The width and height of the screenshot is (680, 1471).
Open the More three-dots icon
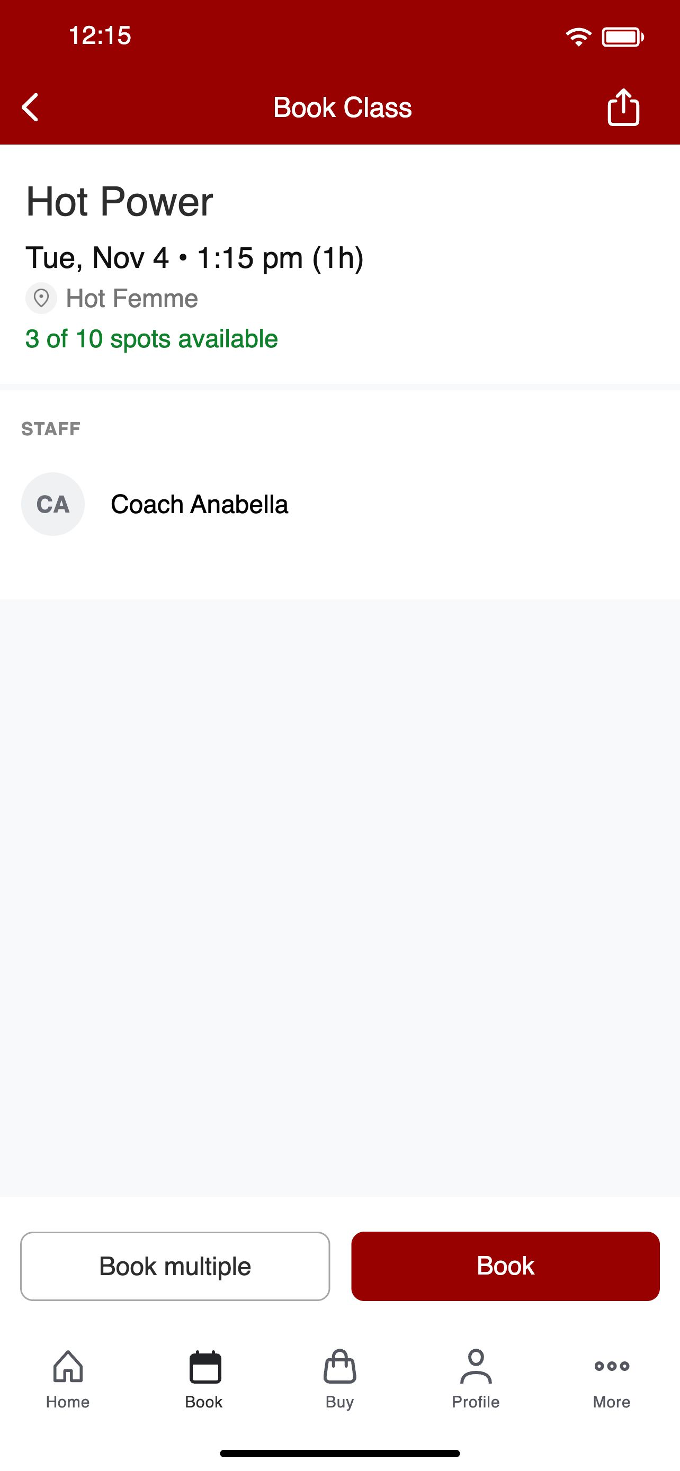coord(612,1367)
